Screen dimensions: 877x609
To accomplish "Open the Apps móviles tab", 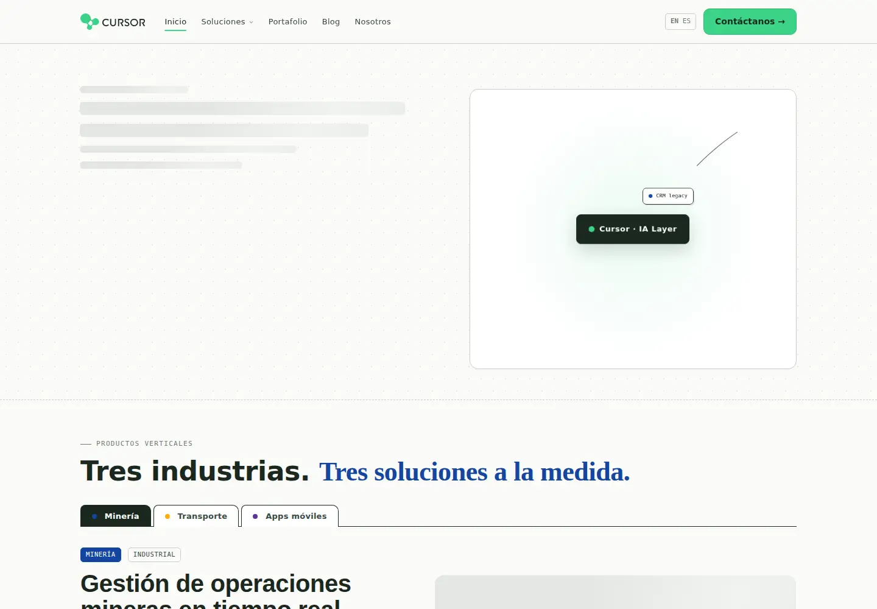I will click(290, 516).
